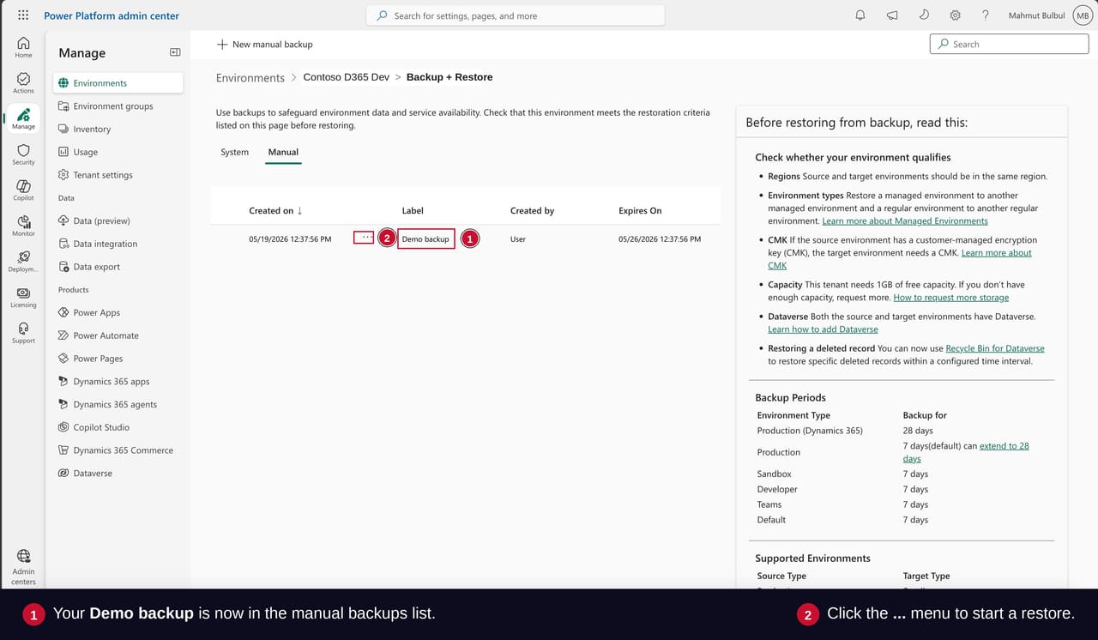Select the Manual tab
Viewport: 1098px width, 640px height.
[283, 152]
